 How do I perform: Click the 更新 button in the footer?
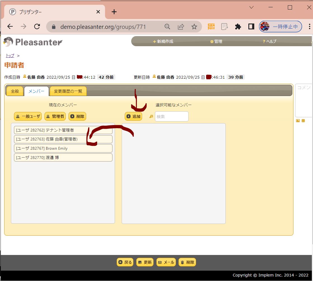coord(145,262)
